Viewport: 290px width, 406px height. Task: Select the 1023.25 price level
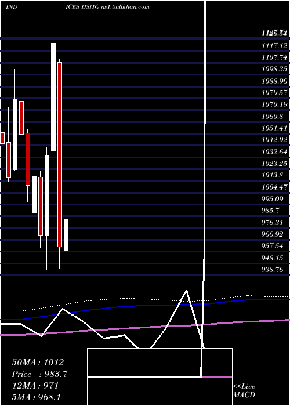click(274, 164)
